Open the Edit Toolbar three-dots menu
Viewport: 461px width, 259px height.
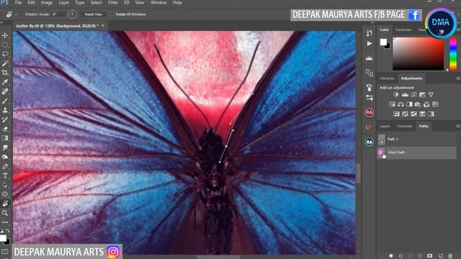[x=5, y=222]
